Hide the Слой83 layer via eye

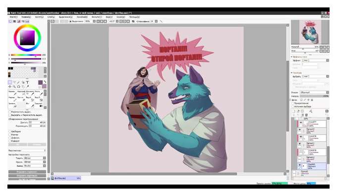(300, 165)
